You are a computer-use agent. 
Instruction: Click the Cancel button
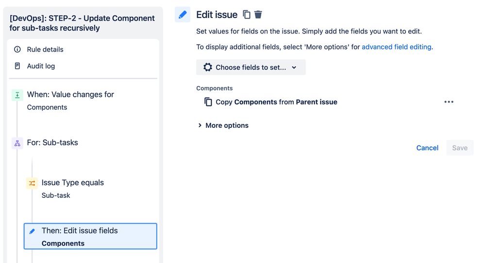pyautogui.click(x=427, y=148)
